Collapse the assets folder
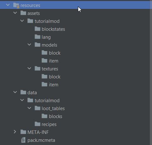 15,13
